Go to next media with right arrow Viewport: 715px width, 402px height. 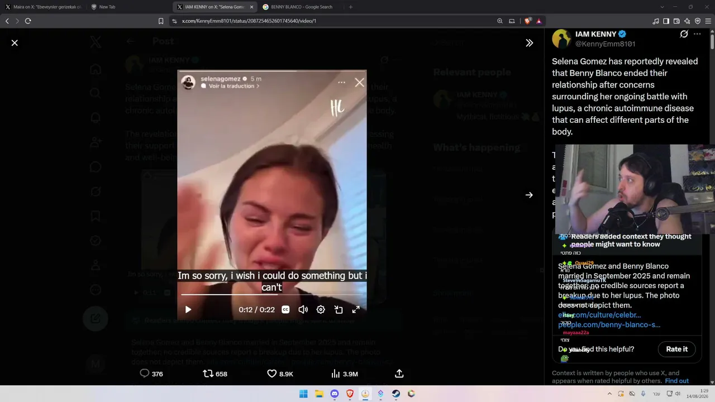click(x=529, y=195)
